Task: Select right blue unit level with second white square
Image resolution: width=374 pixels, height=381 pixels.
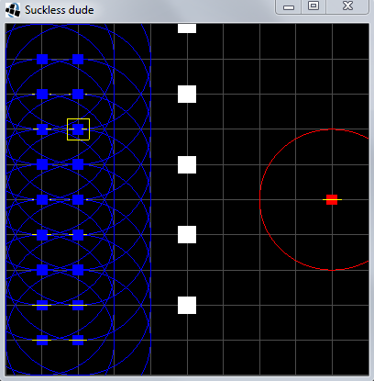Action: coord(78,95)
